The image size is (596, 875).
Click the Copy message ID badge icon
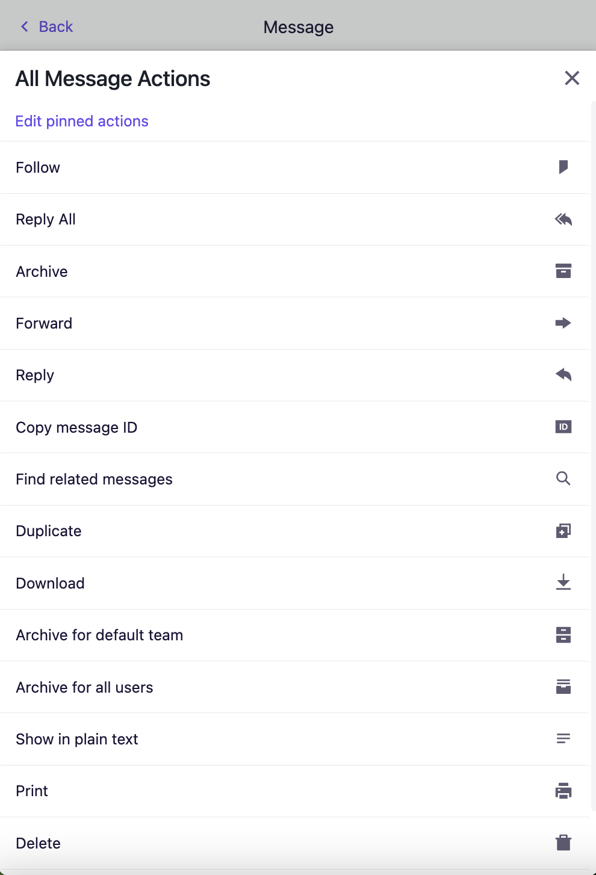tap(563, 427)
